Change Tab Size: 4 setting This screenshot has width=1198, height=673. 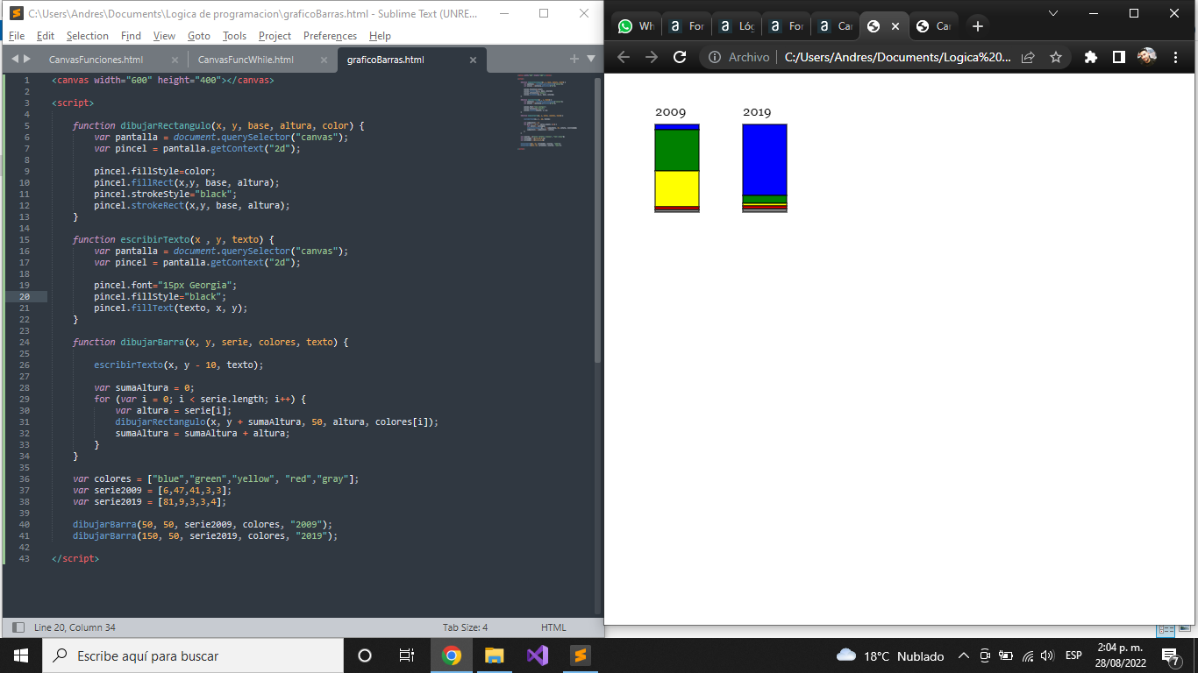click(465, 627)
